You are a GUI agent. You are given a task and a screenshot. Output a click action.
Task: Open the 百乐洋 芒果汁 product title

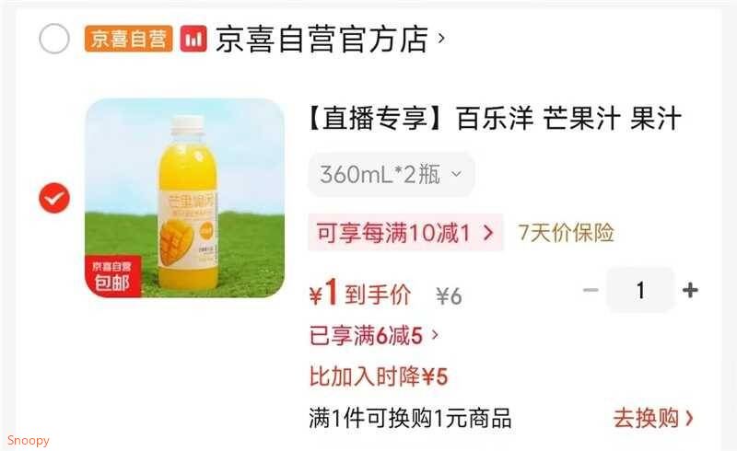[x=495, y=118]
